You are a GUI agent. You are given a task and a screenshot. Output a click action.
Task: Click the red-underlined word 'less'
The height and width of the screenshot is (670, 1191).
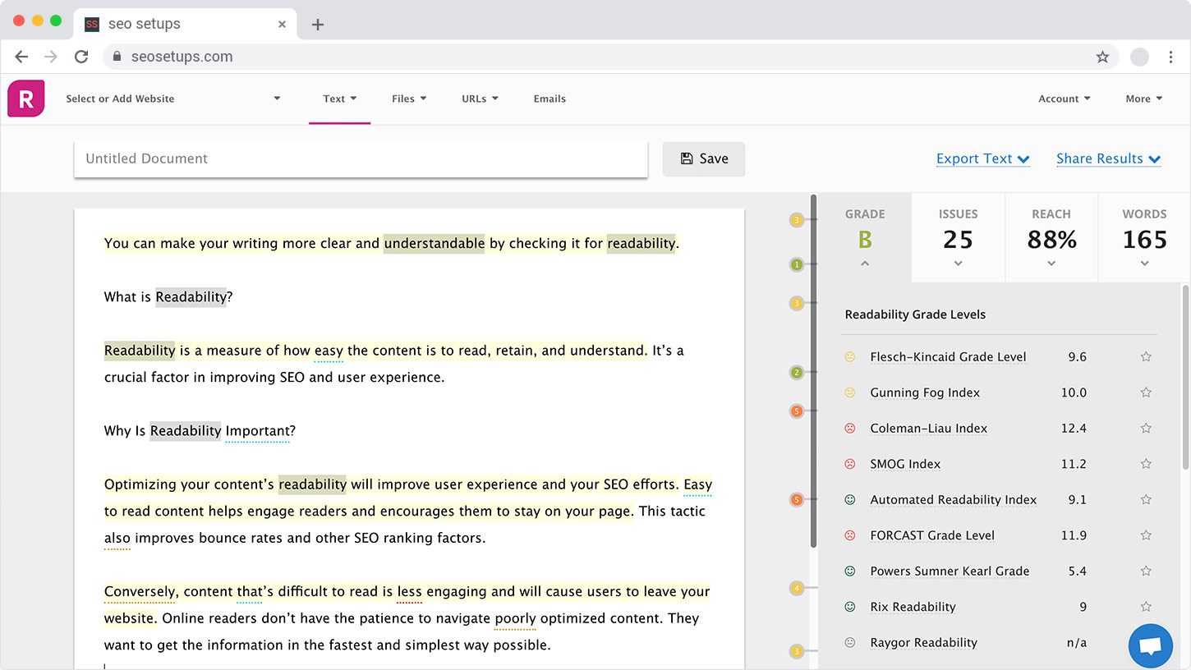tap(409, 592)
